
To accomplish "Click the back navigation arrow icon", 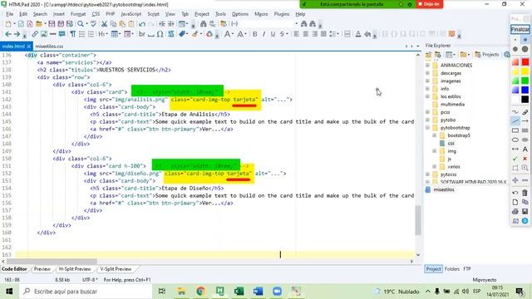I will click(x=8, y=34).
